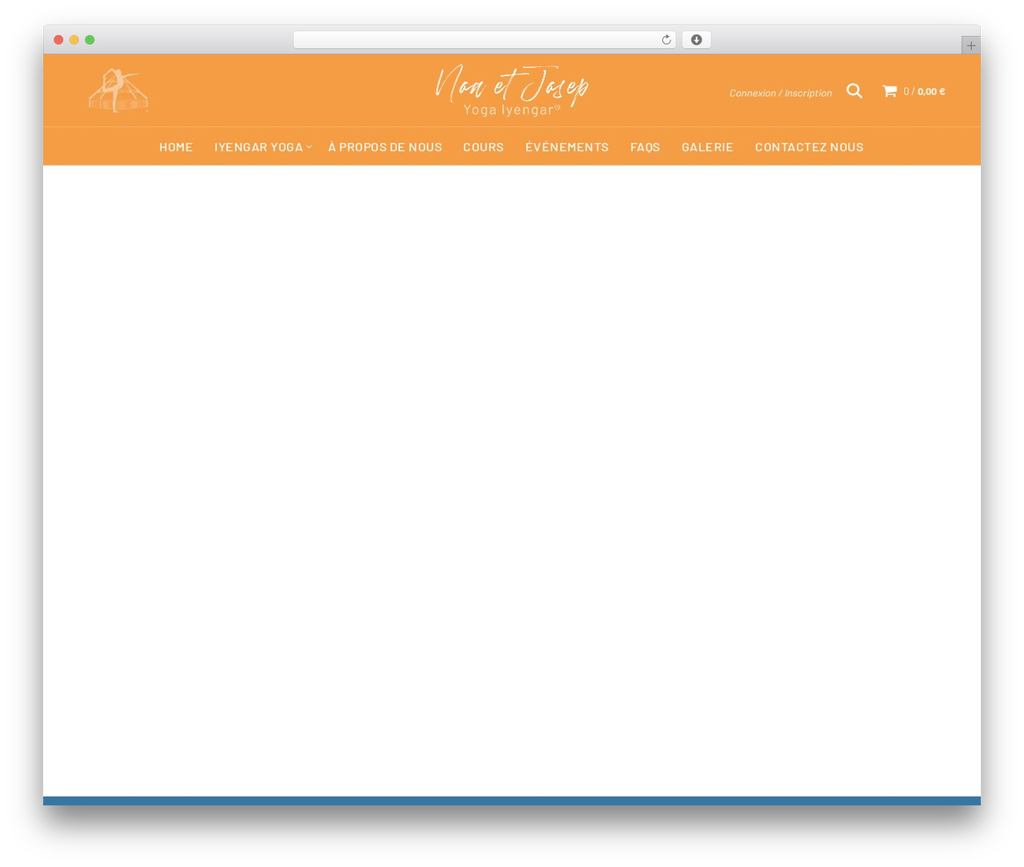Open the Cours menu item

pyautogui.click(x=483, y=147)
